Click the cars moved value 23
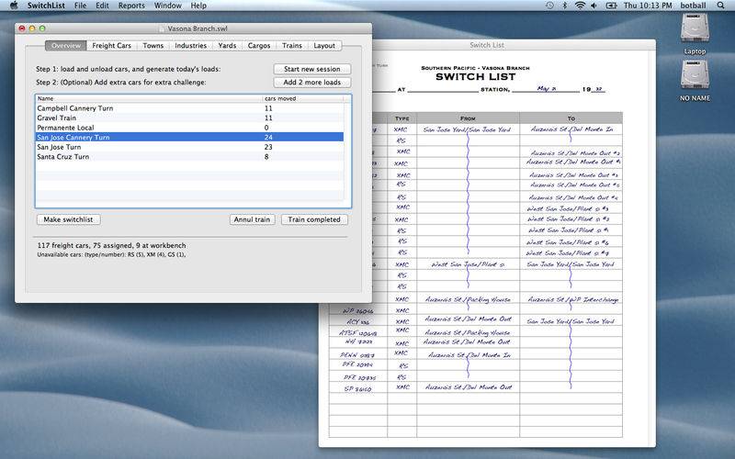The height and width of the screenshot is (459, 735). coord(268,147)
